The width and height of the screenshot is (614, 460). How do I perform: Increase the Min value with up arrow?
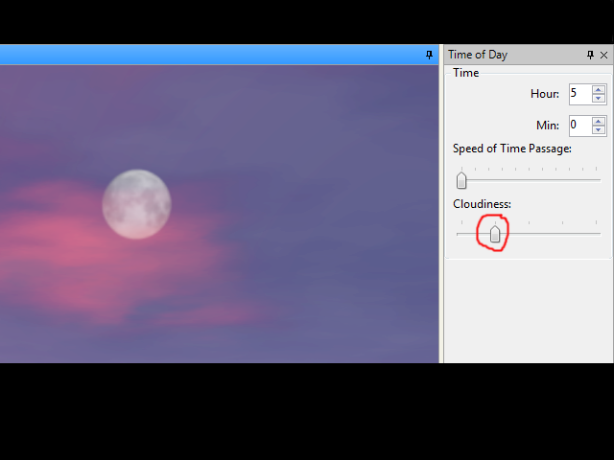(598, 122)
